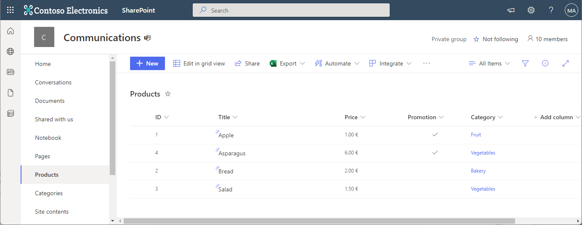Open the All Items view dropdown
This screenshot has height=225, width=582.
tap(489, 63)
